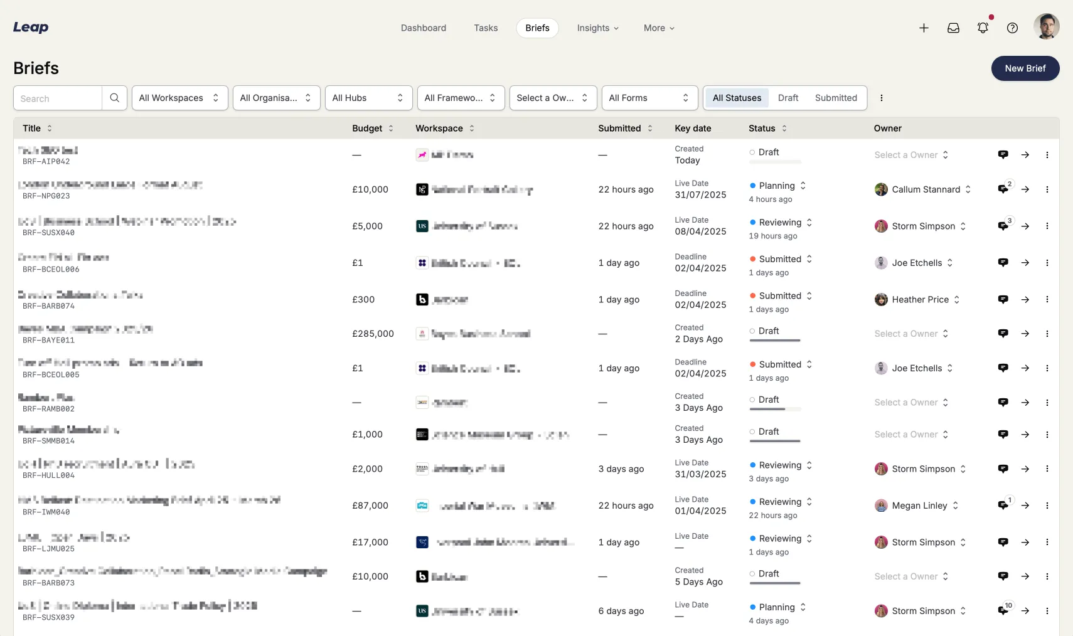
Task: Open comments for BRF-NPG023 brief
Action: click(x=1003, y=189)
